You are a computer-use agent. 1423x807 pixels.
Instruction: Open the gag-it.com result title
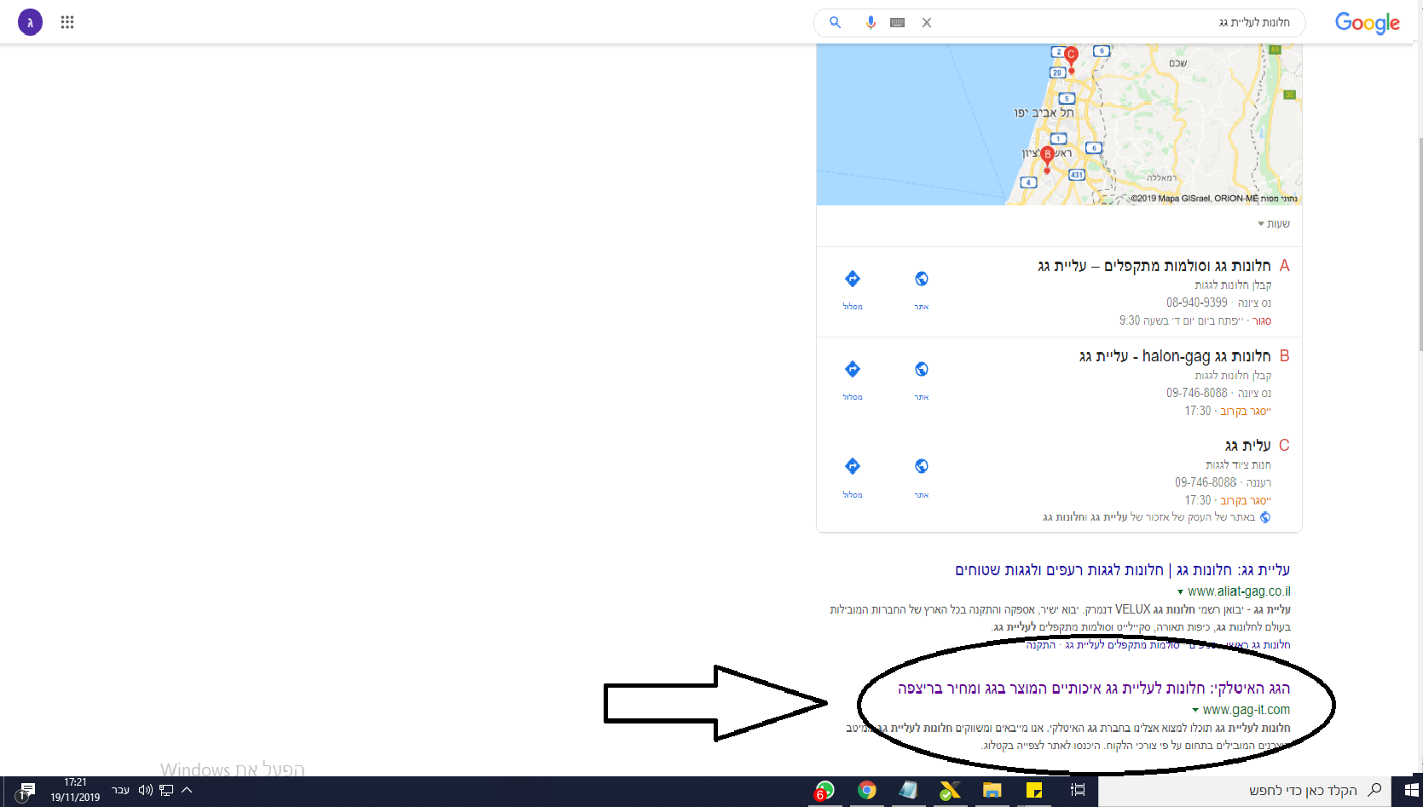pyautogui.click(x=1094, y=689)
